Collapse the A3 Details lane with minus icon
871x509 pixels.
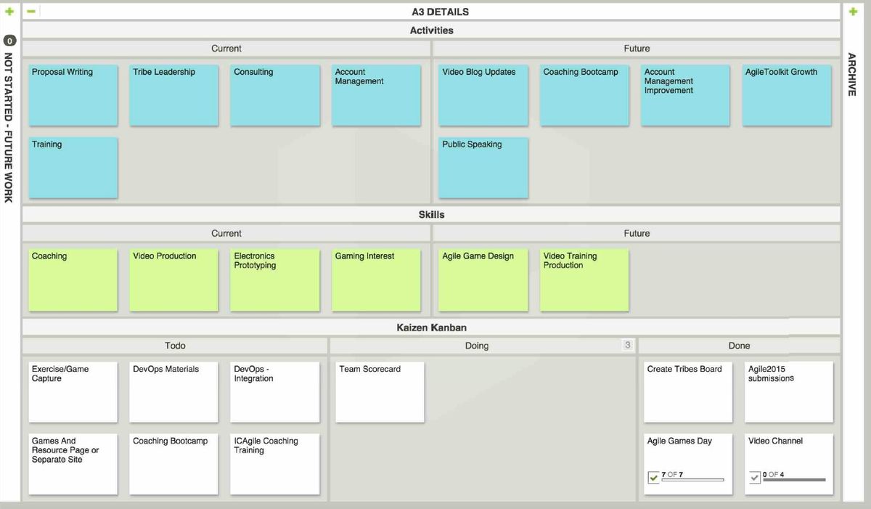pos(33,12)
